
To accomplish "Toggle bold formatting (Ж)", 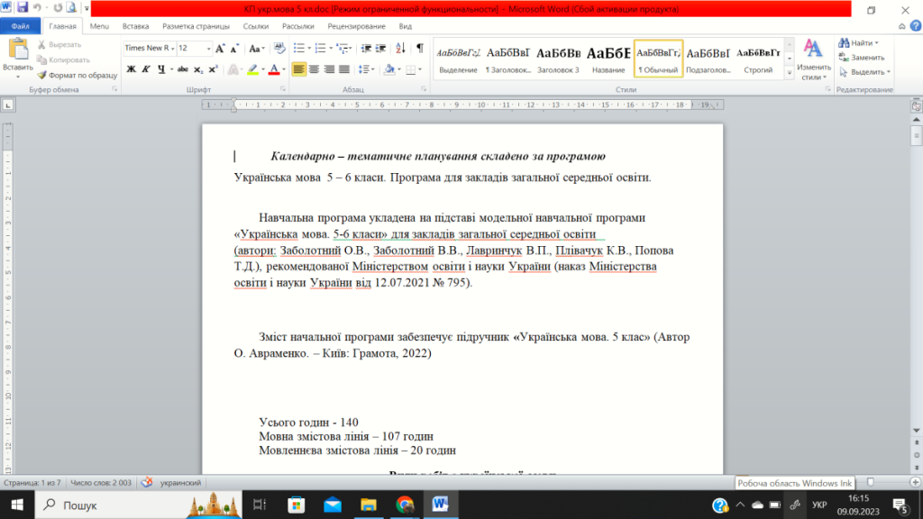I will pyautogui.click(x=131, y=69).
